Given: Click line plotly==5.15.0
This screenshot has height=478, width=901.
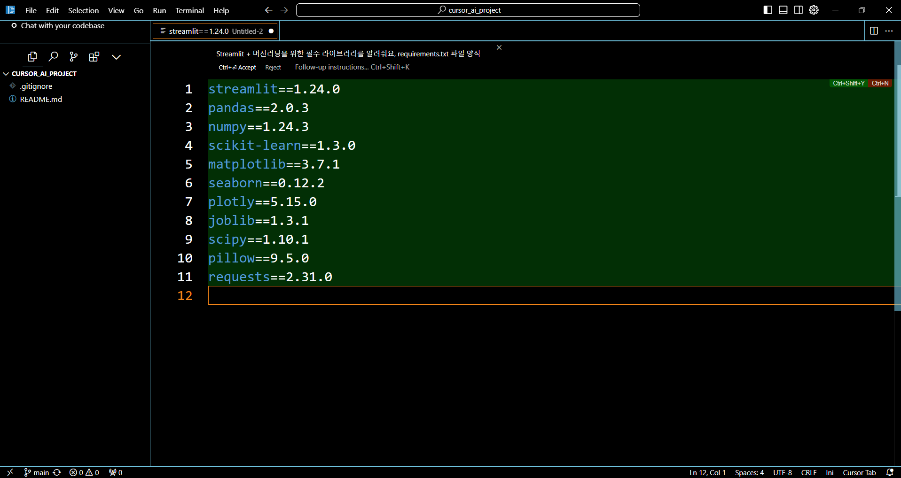Looking at the screenshot, I should tap(262, 201).
